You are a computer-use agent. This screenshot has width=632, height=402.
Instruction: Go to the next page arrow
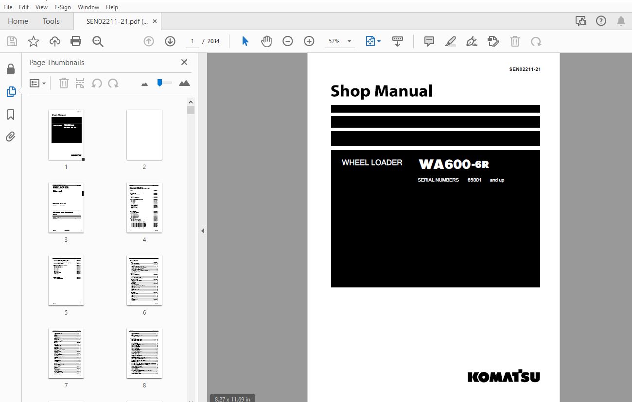[170, 41]
